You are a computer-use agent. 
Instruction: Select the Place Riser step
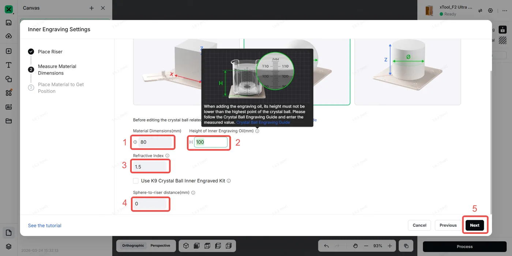[50, 52]
